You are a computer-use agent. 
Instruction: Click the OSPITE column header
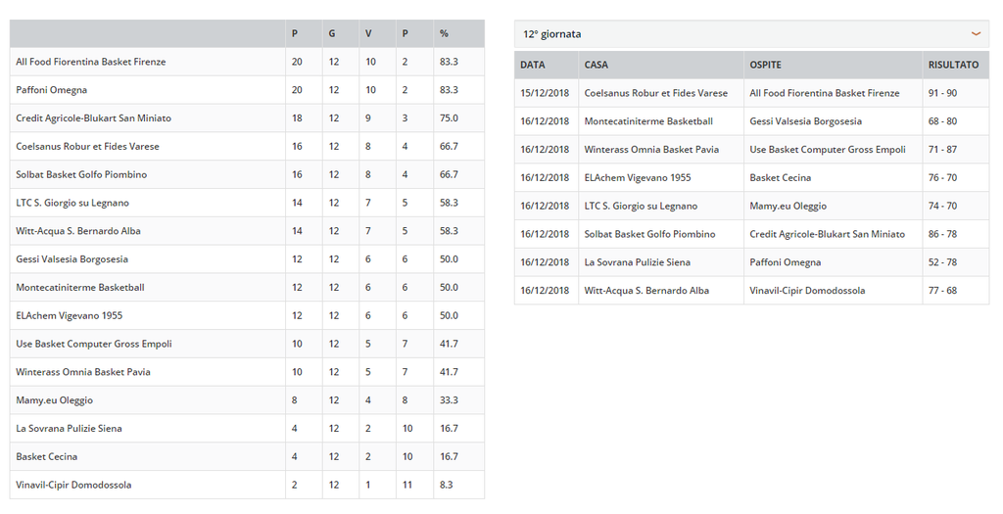(765, 65)
